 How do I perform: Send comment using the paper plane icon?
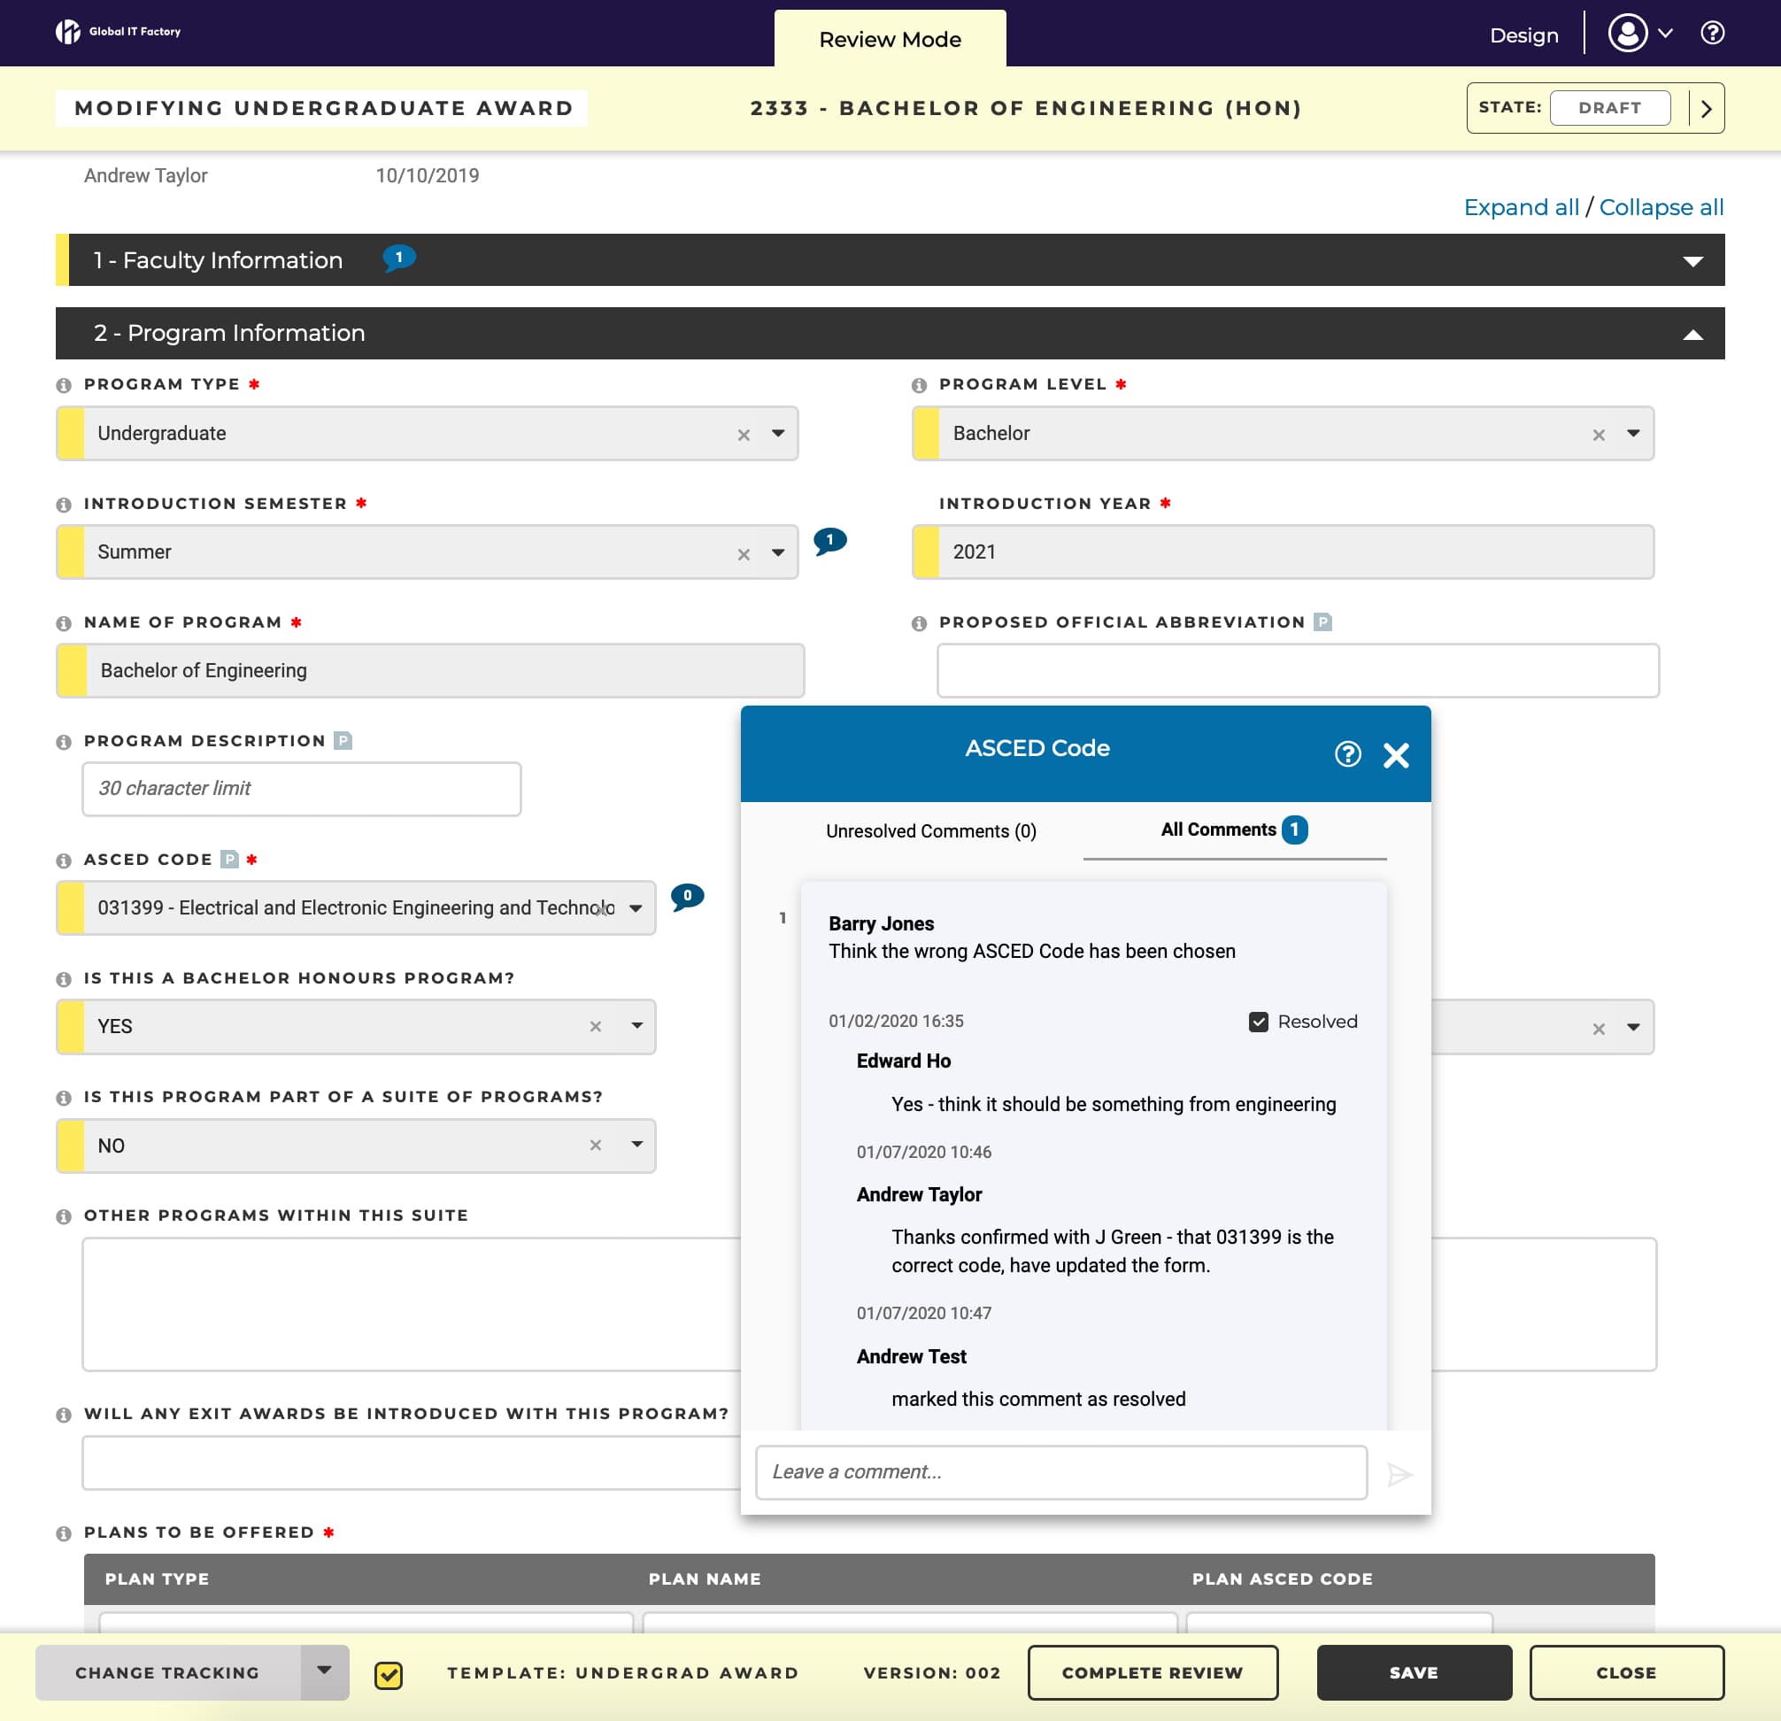[x=1400, y=1472]
